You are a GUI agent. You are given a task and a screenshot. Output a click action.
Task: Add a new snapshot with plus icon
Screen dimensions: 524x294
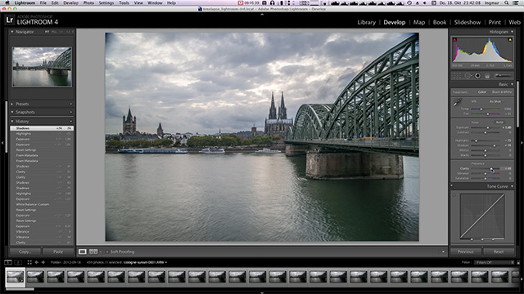tap(71, 113)
